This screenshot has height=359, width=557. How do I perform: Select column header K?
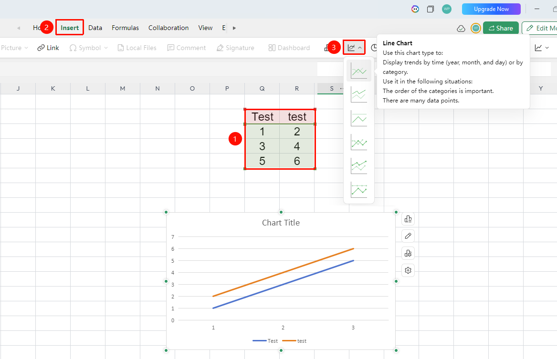tap(53, 88)
